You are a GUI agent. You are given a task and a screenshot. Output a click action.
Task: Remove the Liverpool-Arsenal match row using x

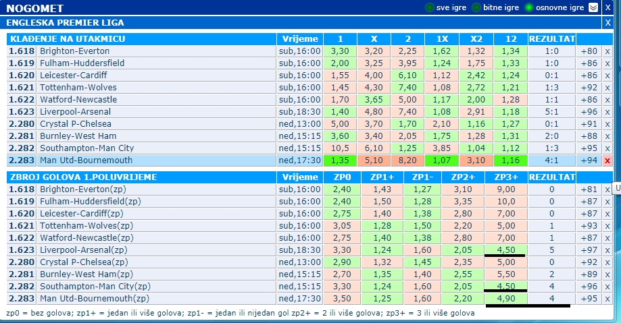click(607, 113)
